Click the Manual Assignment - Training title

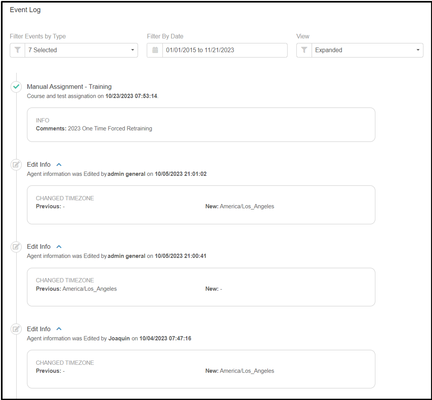coord(69,87)
